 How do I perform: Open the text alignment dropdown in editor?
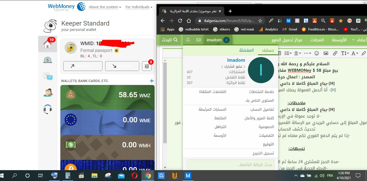point(298,53)
